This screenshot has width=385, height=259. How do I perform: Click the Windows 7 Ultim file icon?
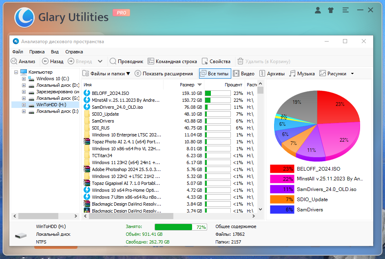pos(87,197)
